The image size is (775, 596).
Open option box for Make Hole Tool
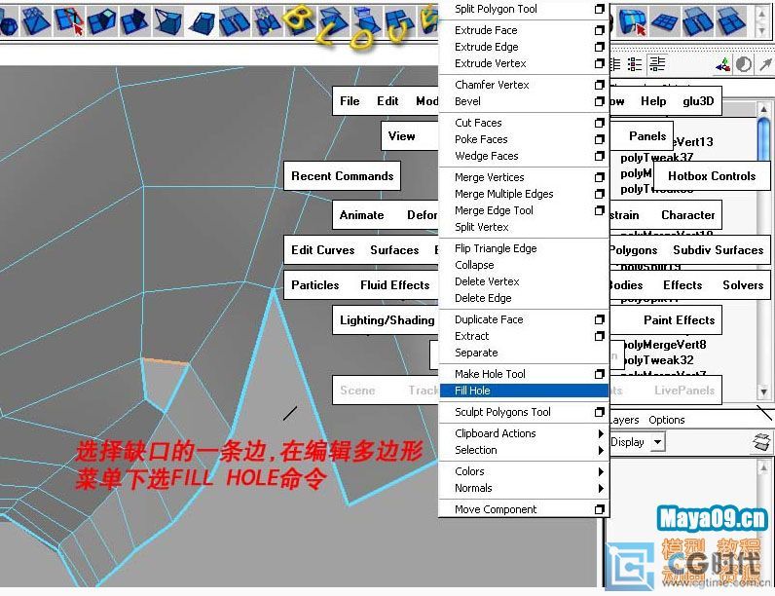599,374
